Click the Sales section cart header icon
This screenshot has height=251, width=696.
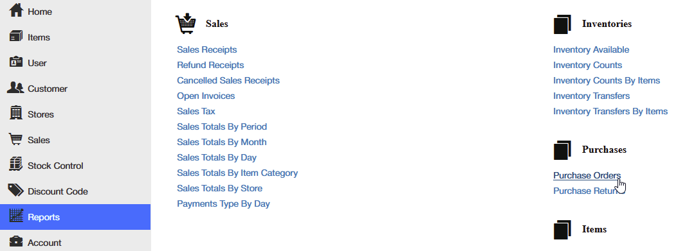pos(185,24)
